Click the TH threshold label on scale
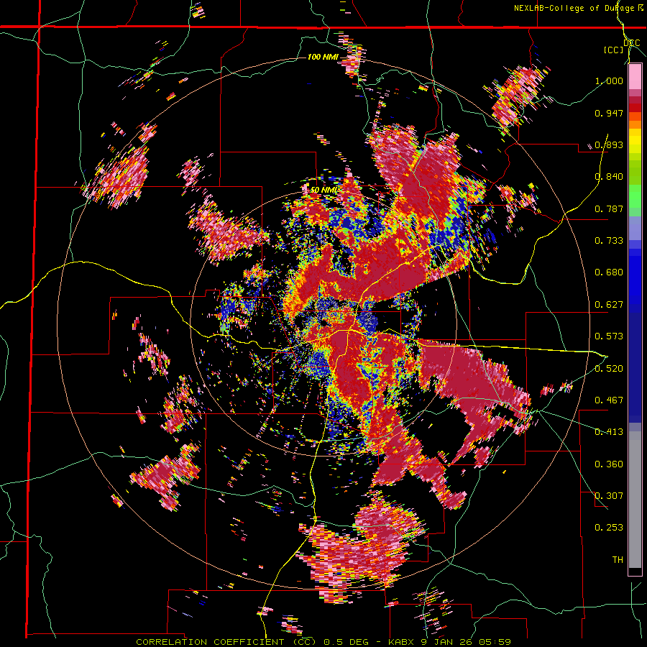This screenshot has height=647, width=647. click(x=618, y=560)
